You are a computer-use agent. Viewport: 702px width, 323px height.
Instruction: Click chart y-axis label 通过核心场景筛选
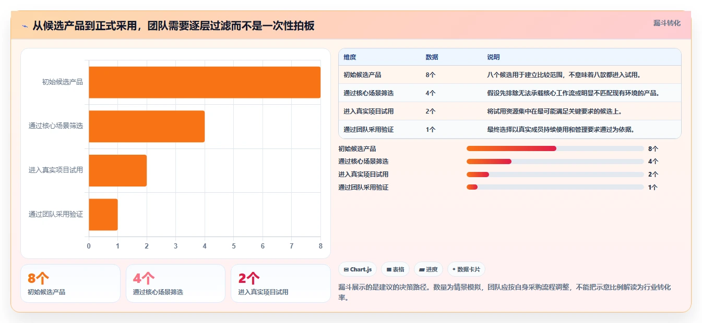point(56,126)
